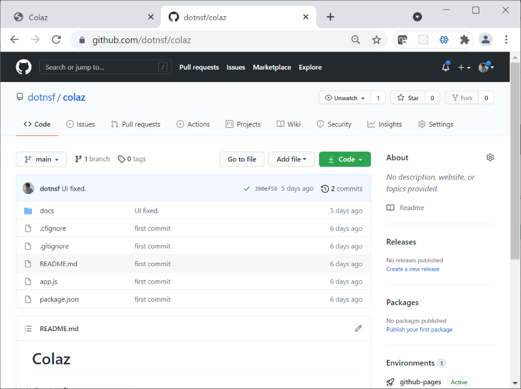
Task: Open the Readme link under About
Action: click(405, 208)
